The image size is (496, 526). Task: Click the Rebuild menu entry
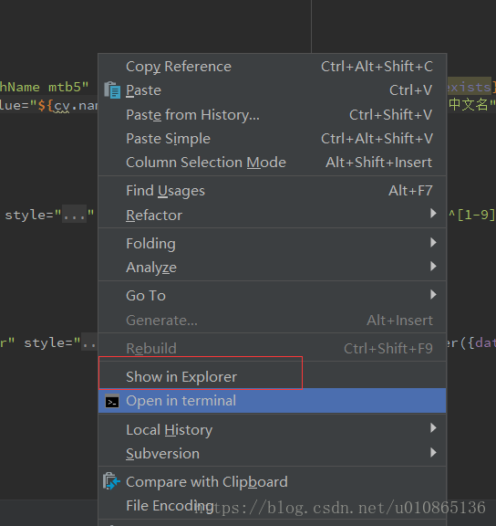[x=272, y=348]
